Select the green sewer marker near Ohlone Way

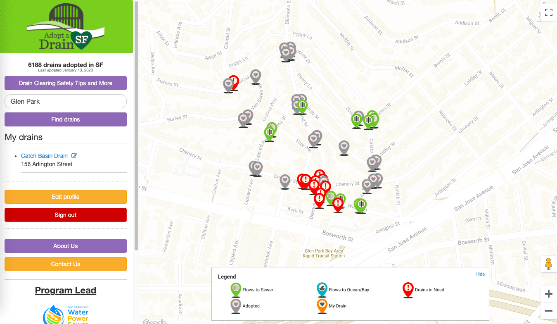tap(269, 133)
